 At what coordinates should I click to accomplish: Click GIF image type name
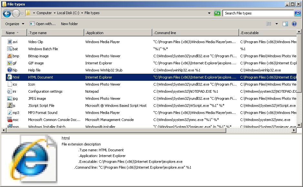(x=36, y=63)
